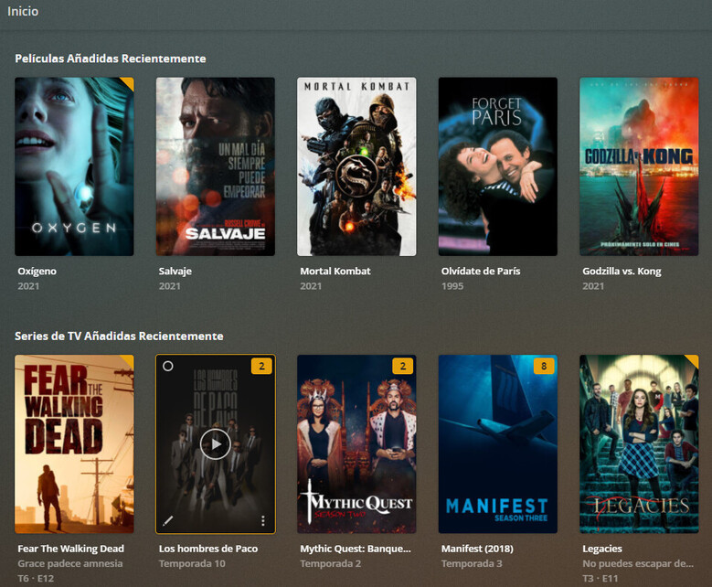Click T3 · E11 episode label
This screenshot has width=712, height=587.
[x=600, y=579]
